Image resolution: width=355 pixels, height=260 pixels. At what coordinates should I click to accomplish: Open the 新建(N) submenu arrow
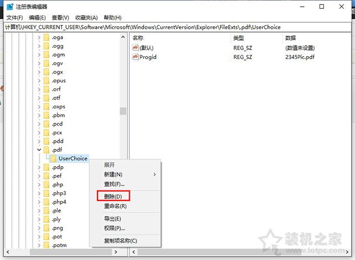pyautogui.click(x=155, y=174)
